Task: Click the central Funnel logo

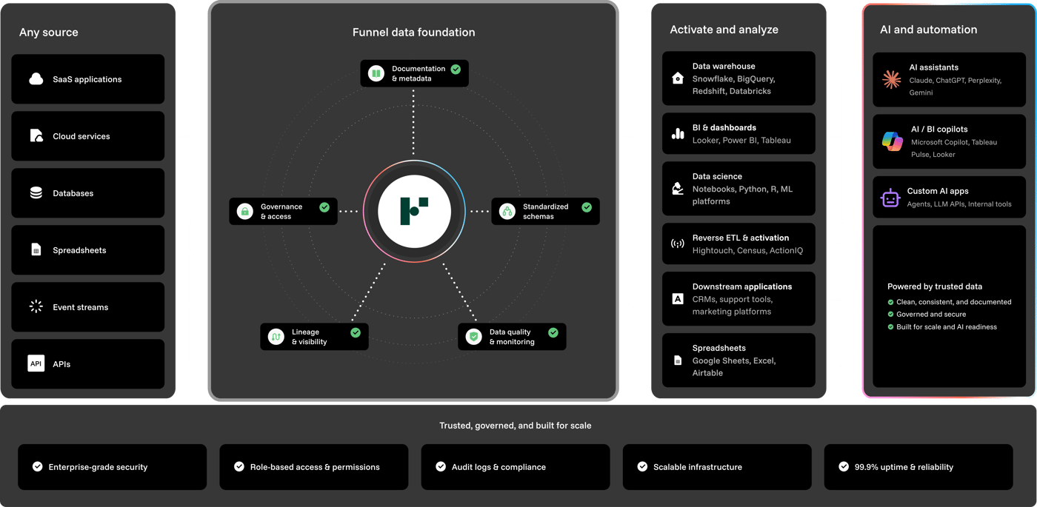Action: (414, 211)
